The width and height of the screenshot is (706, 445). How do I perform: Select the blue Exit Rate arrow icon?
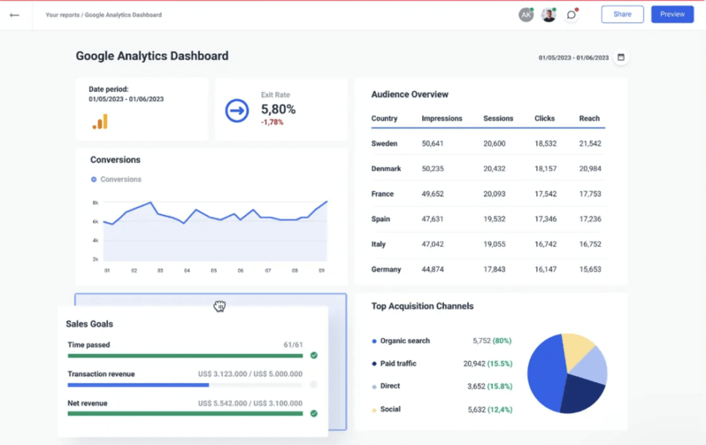[x=236, y=112]
